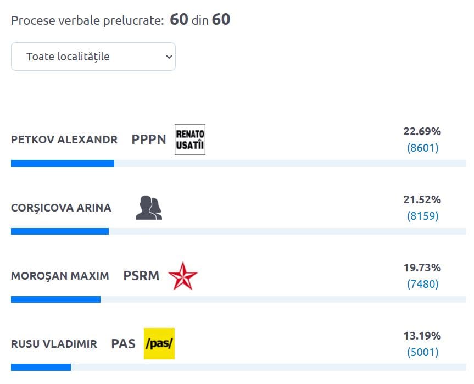The width and height of the screenshot is (474, 384).
Task: Click the PPPN party abbreviation
Action: click(x=149, y=140)
